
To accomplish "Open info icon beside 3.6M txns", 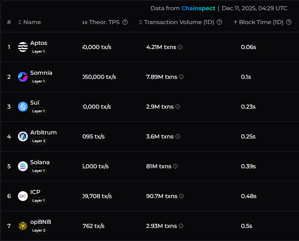I will 178,136.
